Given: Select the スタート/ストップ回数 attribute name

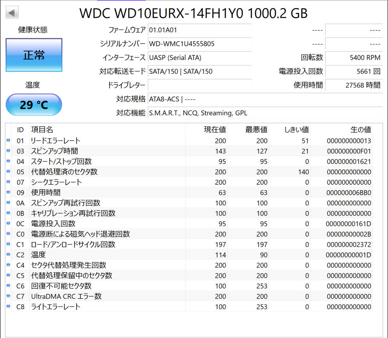Looking at the screenshot, I should 61,161.
